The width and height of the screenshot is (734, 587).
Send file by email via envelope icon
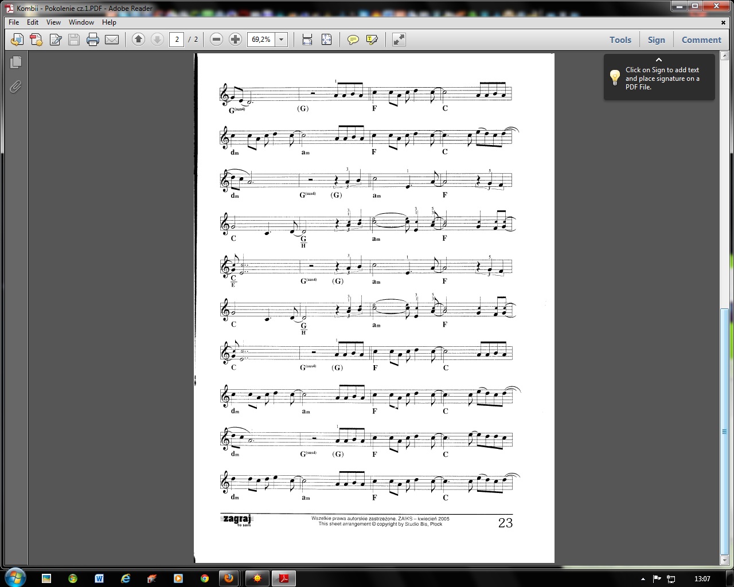[112, 40]
